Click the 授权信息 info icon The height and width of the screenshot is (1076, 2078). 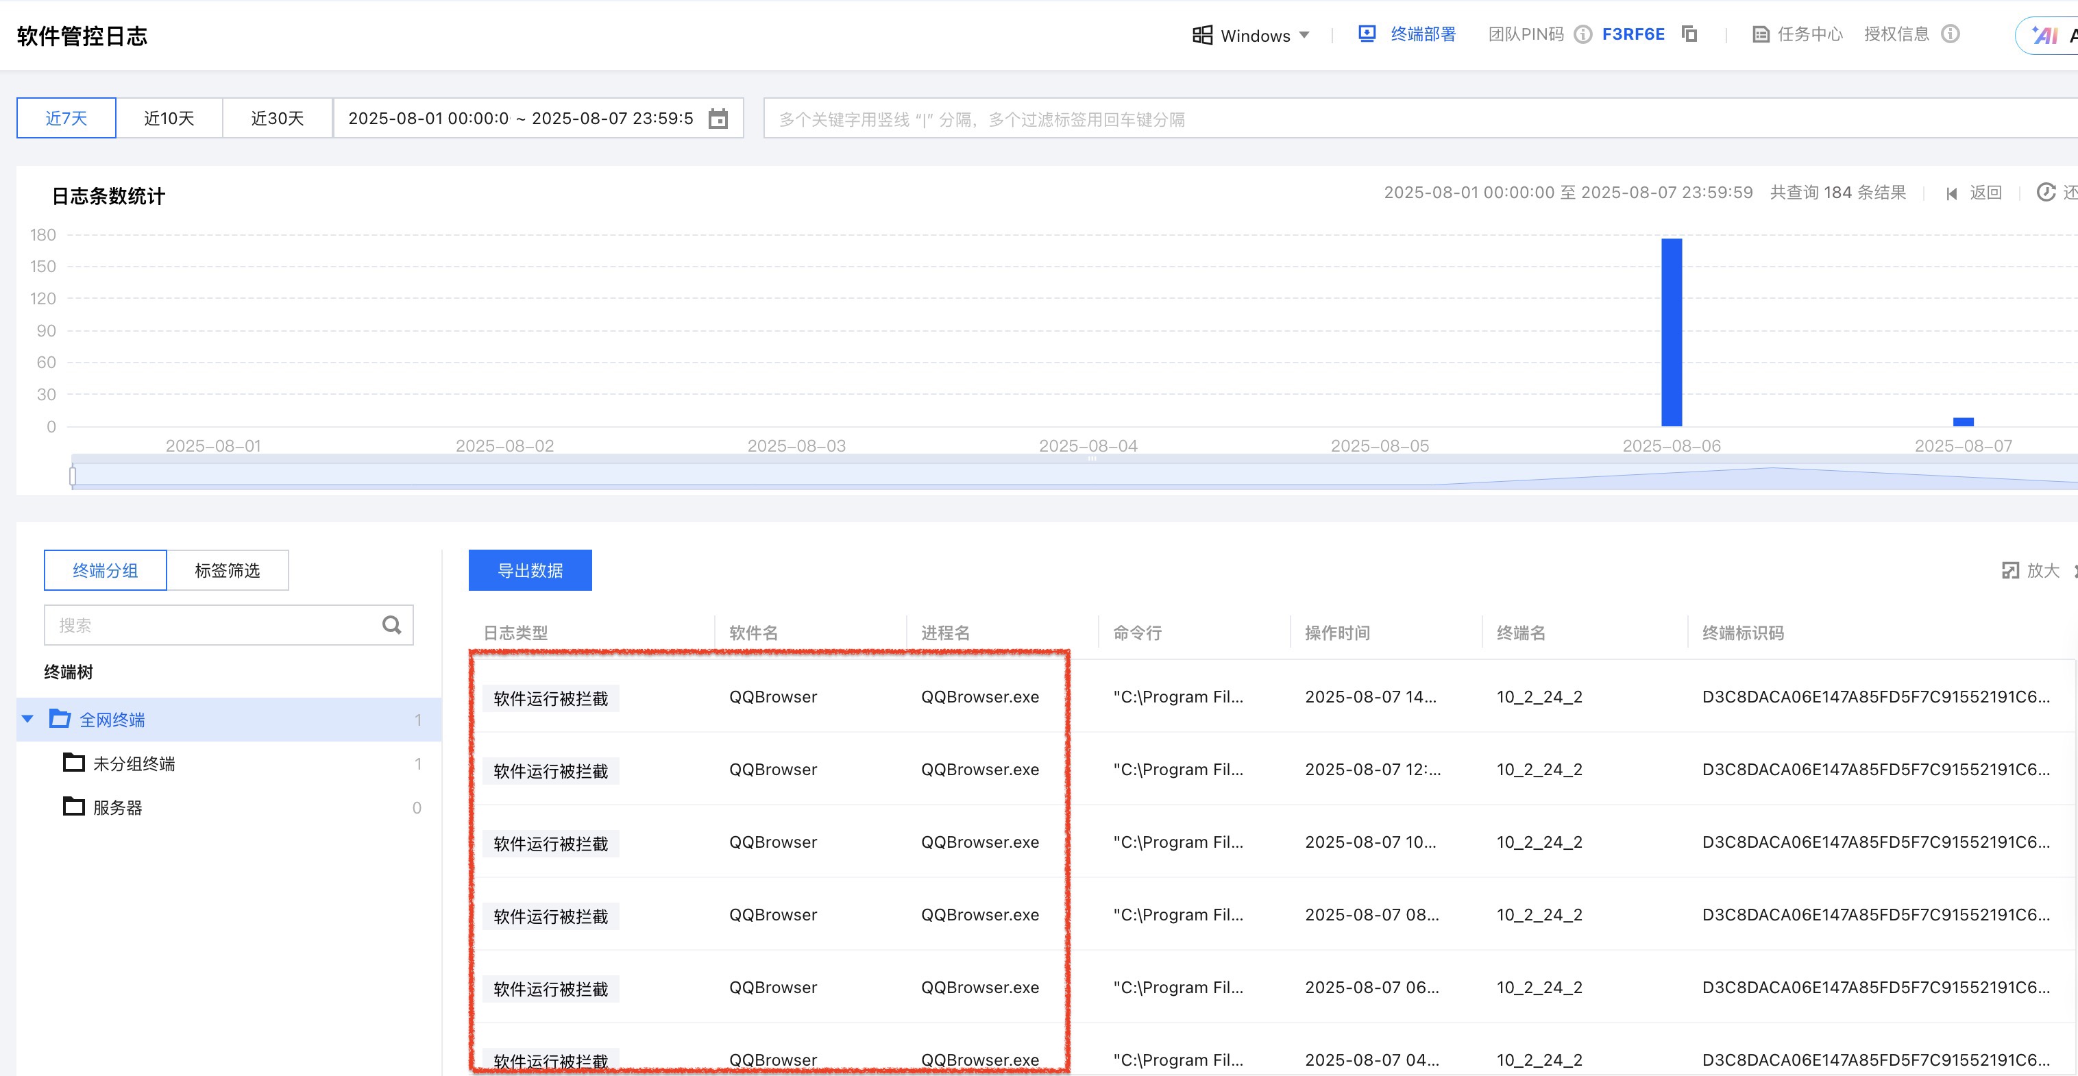1951,34
